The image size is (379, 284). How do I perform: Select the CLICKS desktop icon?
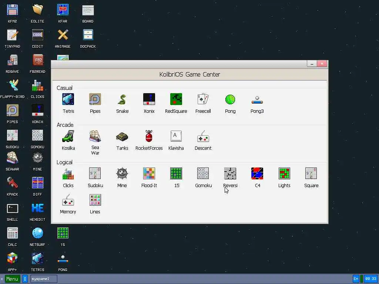coord(37,85)
